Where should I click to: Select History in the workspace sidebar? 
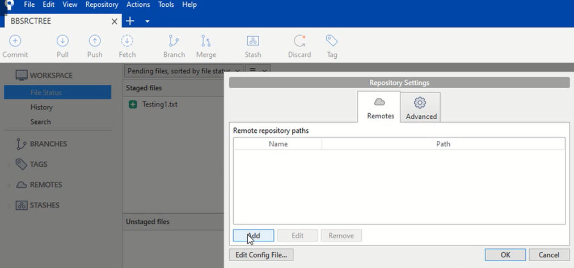pos(41,107)
